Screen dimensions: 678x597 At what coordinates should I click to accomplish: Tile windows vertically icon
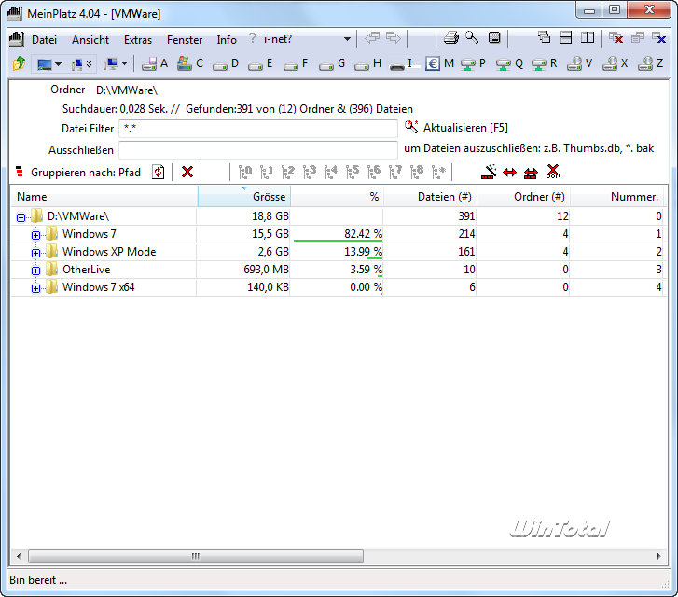click(x=588, y=37)
